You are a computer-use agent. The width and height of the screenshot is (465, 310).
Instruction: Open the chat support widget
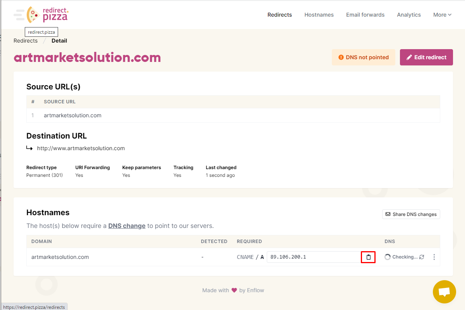444,292
